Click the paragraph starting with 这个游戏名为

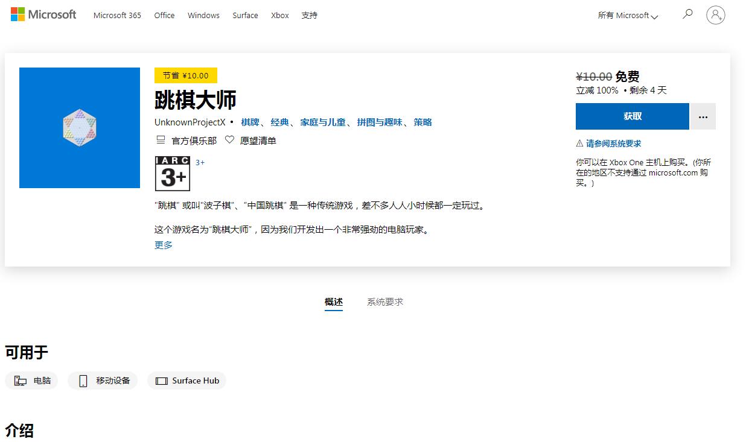coord(292,230)
